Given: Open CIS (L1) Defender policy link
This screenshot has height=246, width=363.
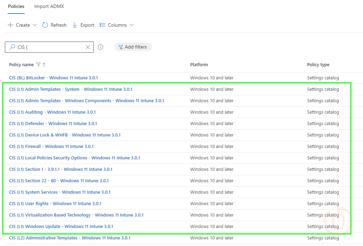Looking at the screenshot, I should click(53, 124).
